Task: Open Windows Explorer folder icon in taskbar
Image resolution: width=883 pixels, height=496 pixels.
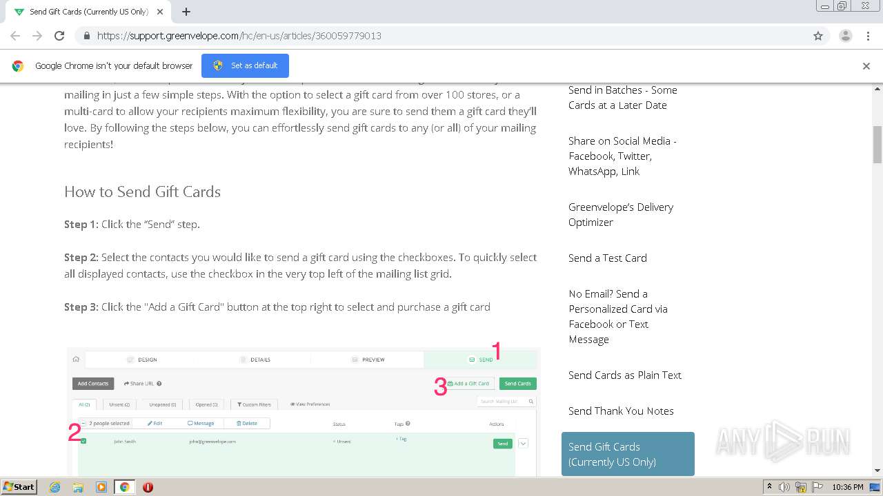Action: click(78, 487)
